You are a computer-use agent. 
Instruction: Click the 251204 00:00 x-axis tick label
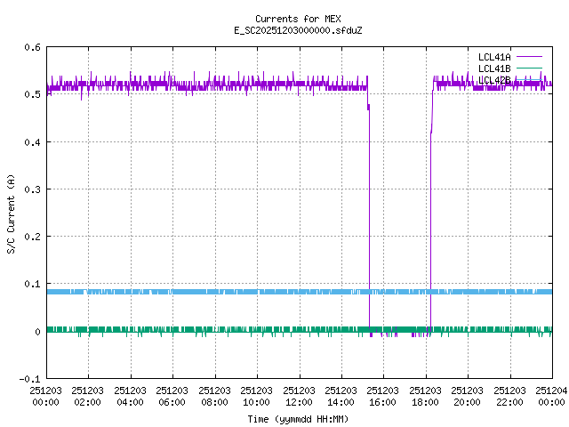pos(550,396)
